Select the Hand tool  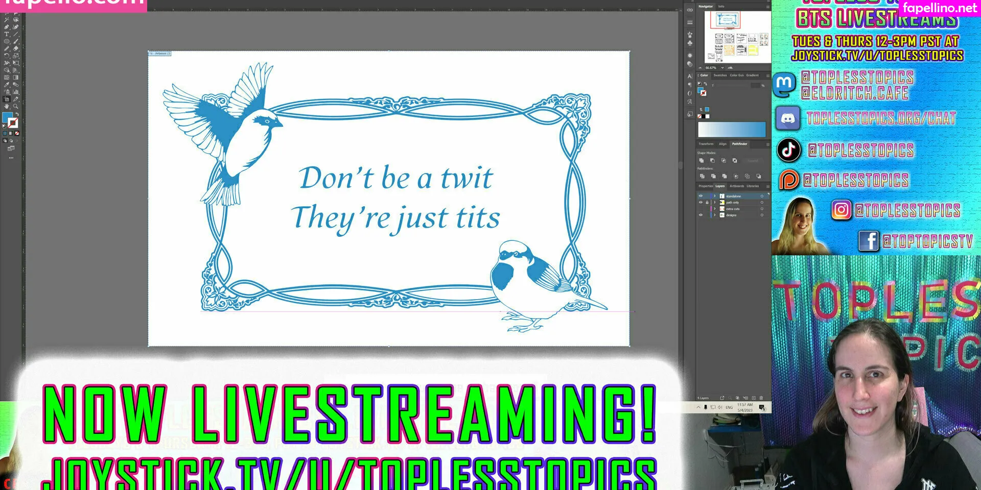7,107
